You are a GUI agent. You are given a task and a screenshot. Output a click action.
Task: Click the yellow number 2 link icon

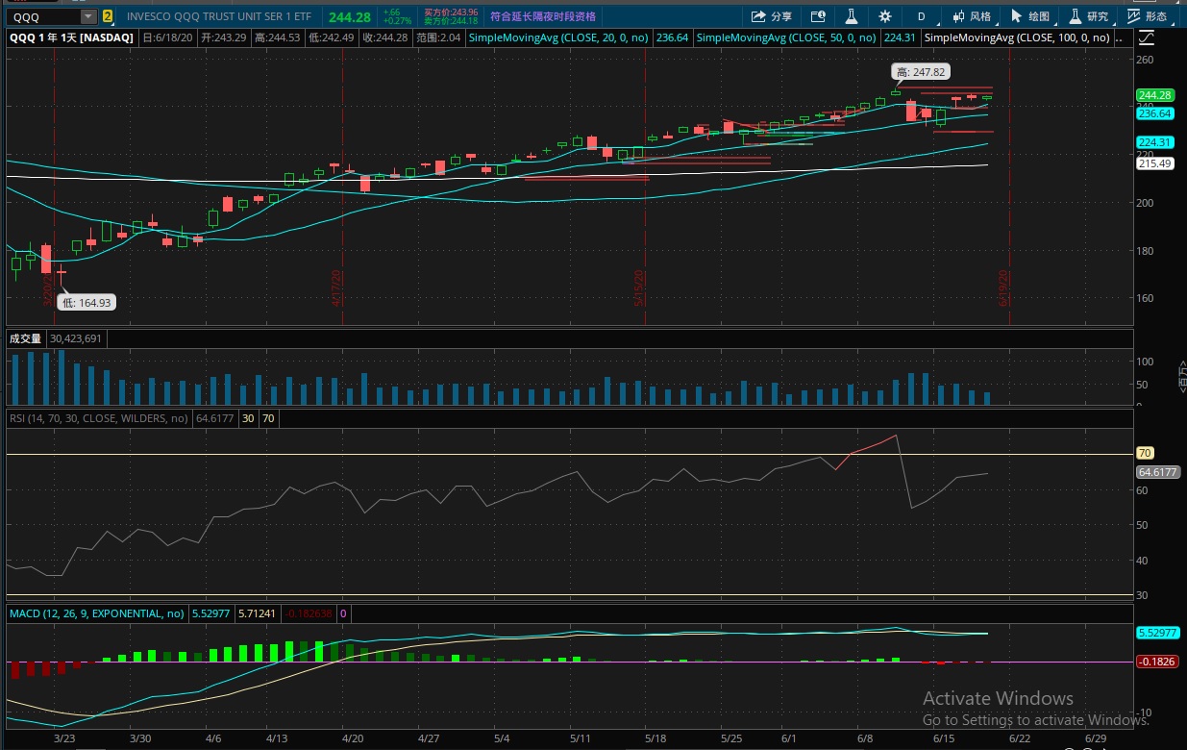107,16
